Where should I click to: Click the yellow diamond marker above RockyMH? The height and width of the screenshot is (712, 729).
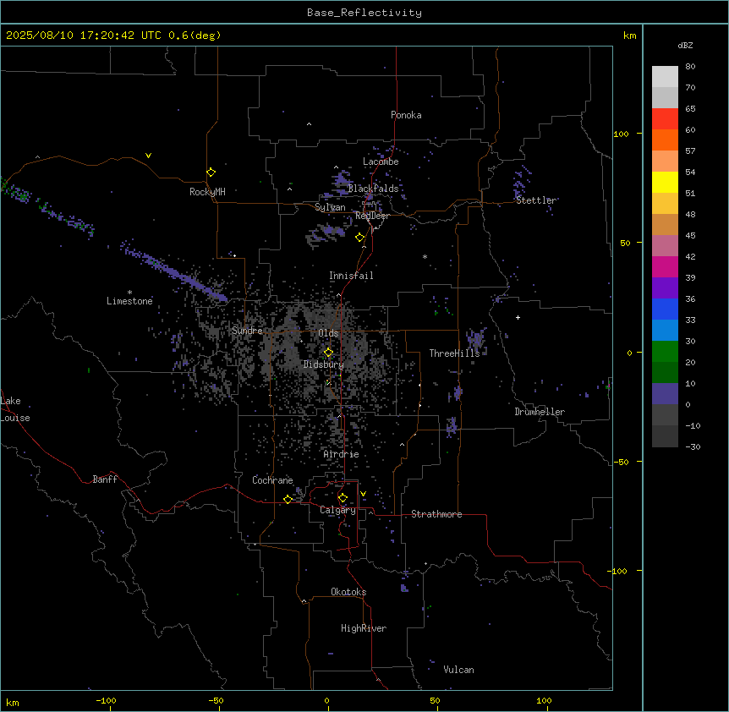211,173
